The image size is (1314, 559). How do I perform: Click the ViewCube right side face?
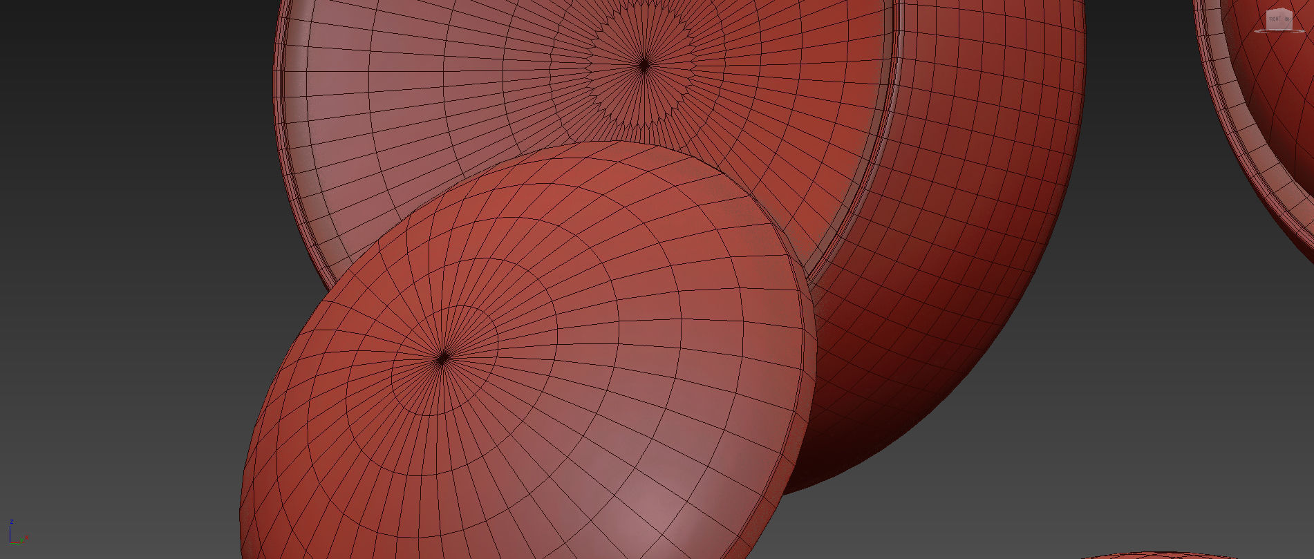1287,20
